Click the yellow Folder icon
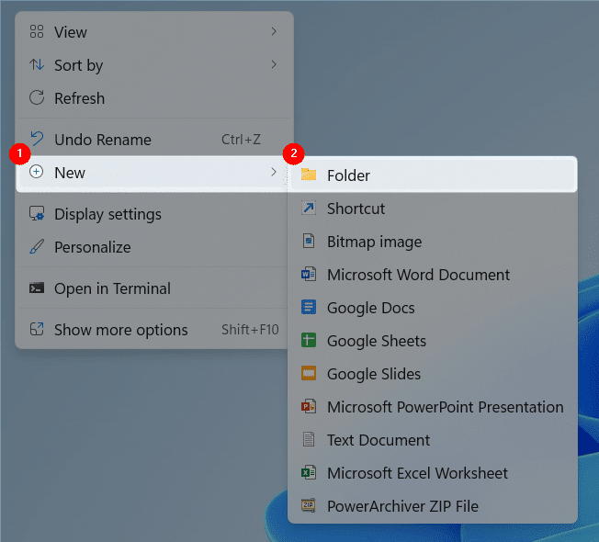599x542 pixels. click(x=309, y=175)
